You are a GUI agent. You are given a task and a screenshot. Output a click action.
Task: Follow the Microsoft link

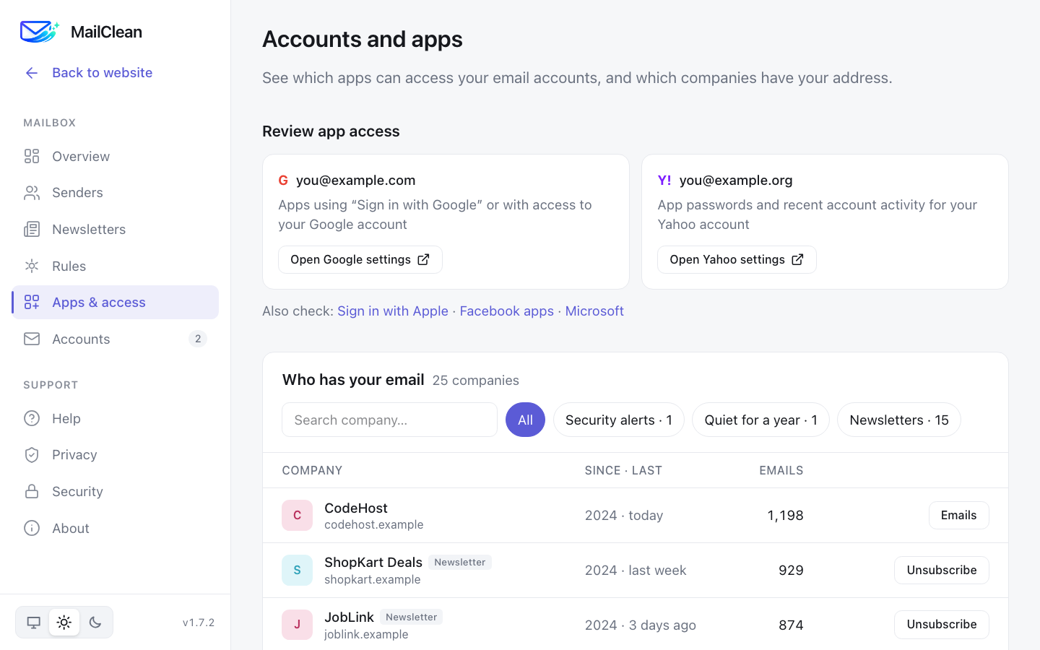click(594, 311)
